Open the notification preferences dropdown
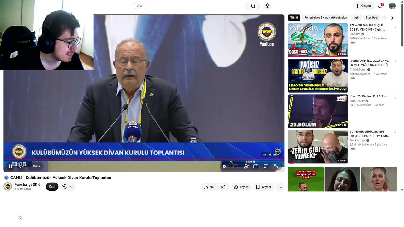Viewport: 404px width, 227px height. click(68, 187)
